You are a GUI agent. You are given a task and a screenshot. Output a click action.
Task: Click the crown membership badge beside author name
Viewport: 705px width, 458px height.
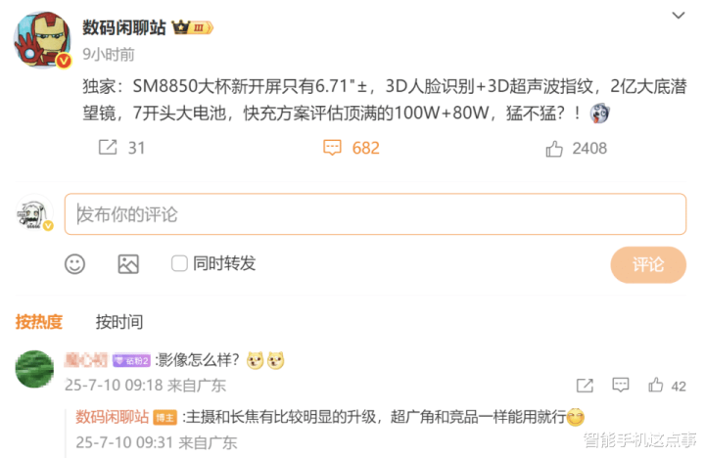[193, 27]
